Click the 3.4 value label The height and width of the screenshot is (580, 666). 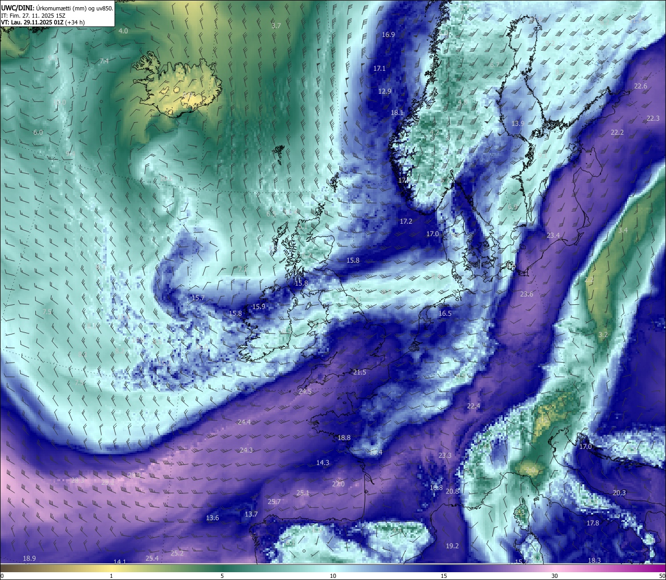point(623,230)
